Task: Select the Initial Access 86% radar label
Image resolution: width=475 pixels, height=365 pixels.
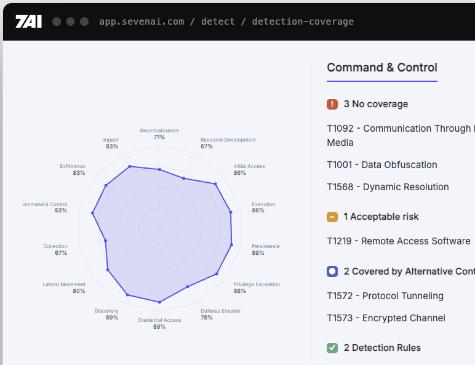Action: [x=249, y=169]
